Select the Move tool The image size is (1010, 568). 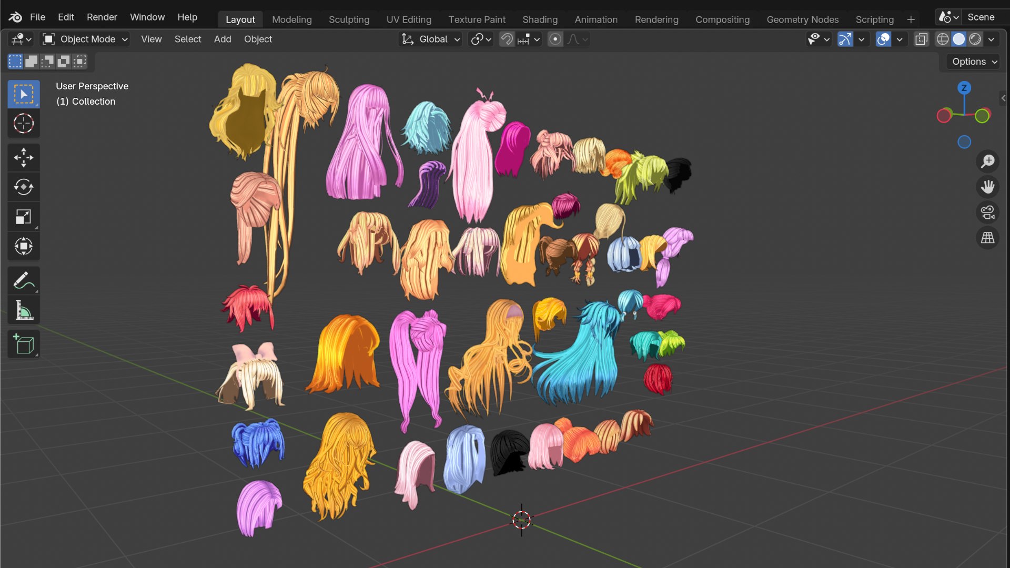[24, 158]
